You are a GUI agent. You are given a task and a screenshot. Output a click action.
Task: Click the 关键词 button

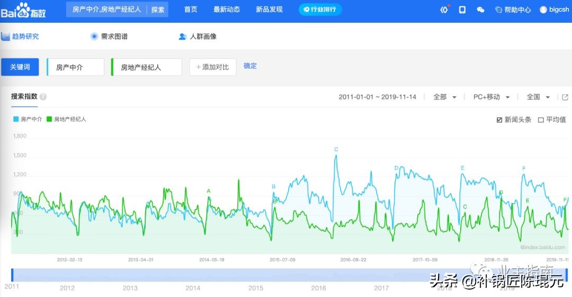tap(20, 67)
